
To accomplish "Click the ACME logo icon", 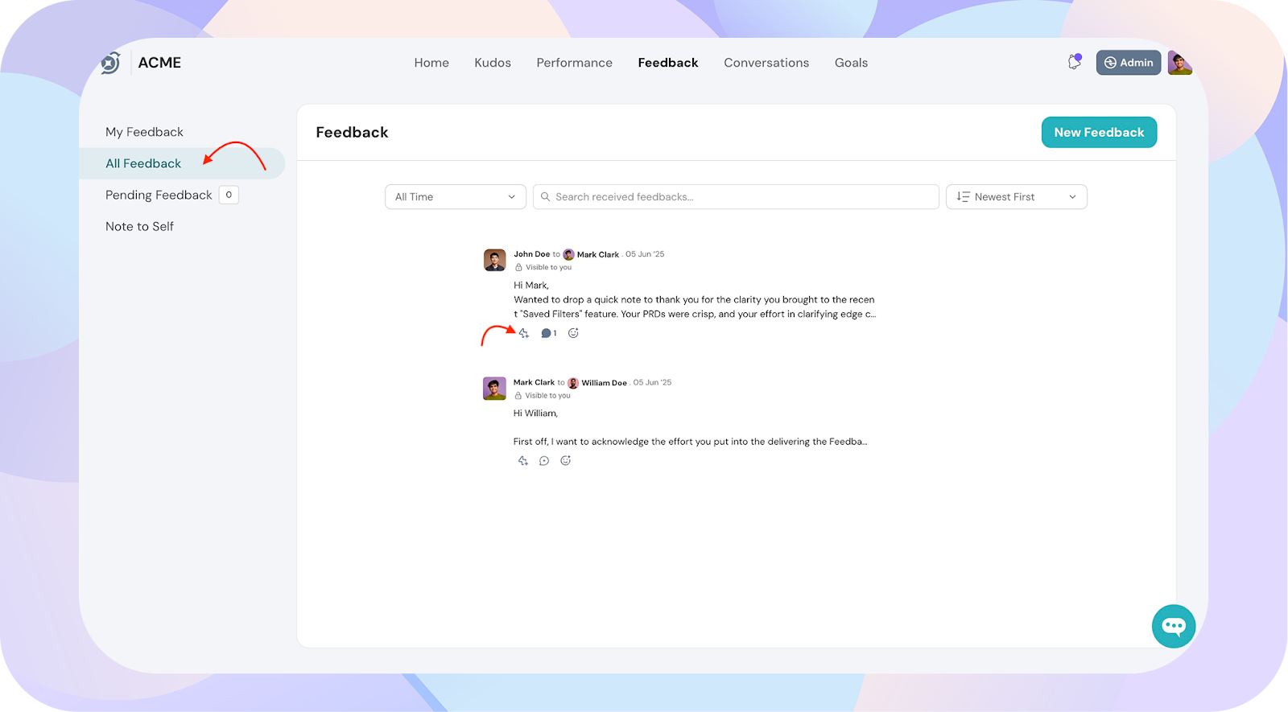I will tap(111, 63).
